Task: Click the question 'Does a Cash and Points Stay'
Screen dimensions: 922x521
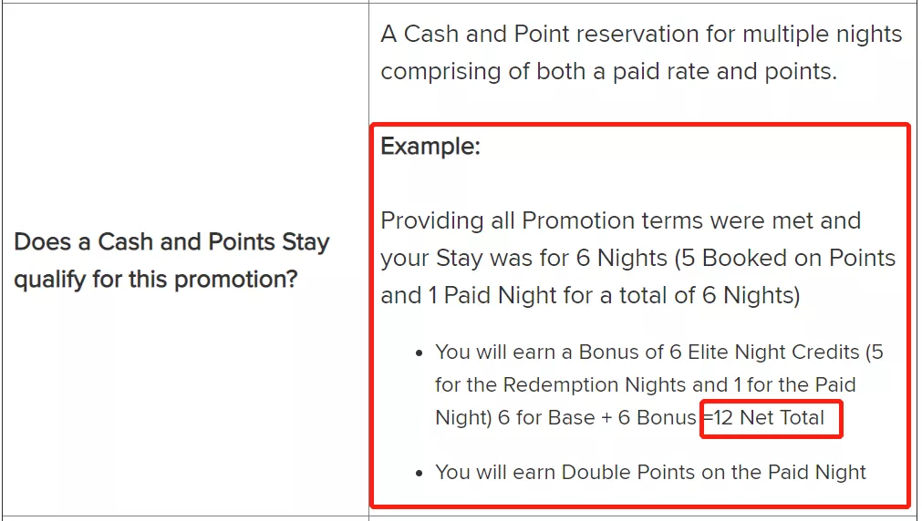Action: (x=171, y=242)
